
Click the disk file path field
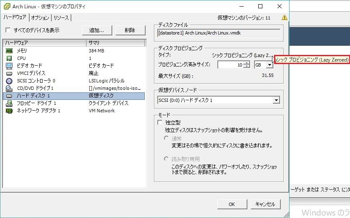(219, 33)
